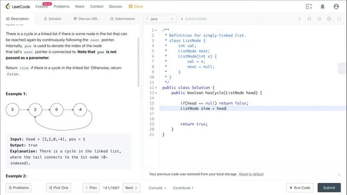The width and height of the screenshot is (347, 195).
Task: Click the Pick One button
Action: pyautogui.click(x=59, y=188)
